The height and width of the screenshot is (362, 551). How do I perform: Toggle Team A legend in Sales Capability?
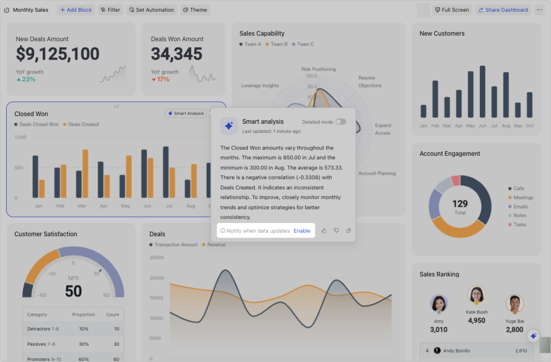(250, 44)
